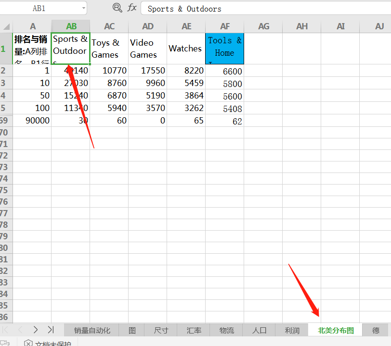Switch to the 销量自动化 sheet tab
This screenshot has width=391, height=346.
click(x=92, y=330)
